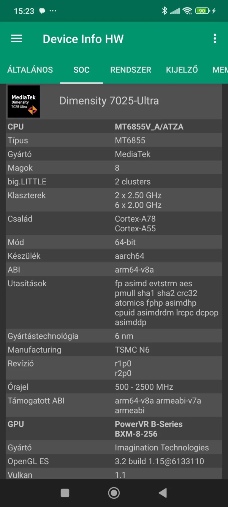Tap the speech bubble notification icon
This screenshot has width=228, height=507.
tap(42, 11)
